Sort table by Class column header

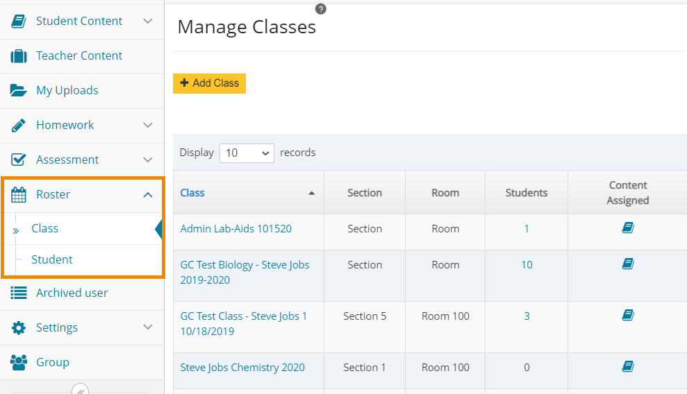click(x=192, y=193)
